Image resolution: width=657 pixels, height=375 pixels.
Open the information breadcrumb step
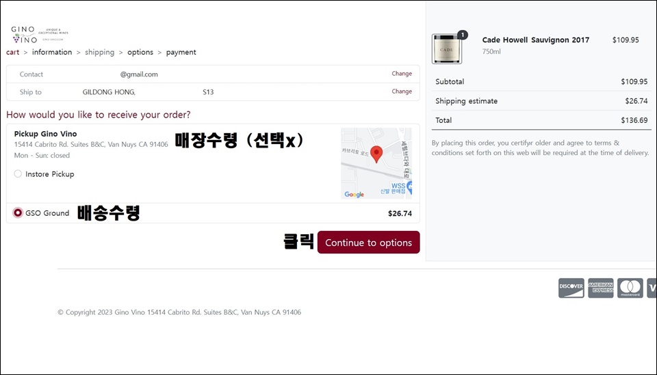tap(52, 53)
